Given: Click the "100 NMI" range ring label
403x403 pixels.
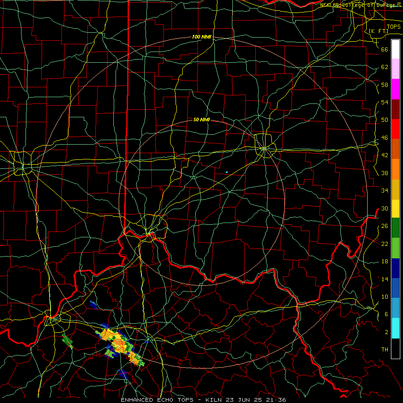Looking at the screenshot, I should click(x=202, y=37).
